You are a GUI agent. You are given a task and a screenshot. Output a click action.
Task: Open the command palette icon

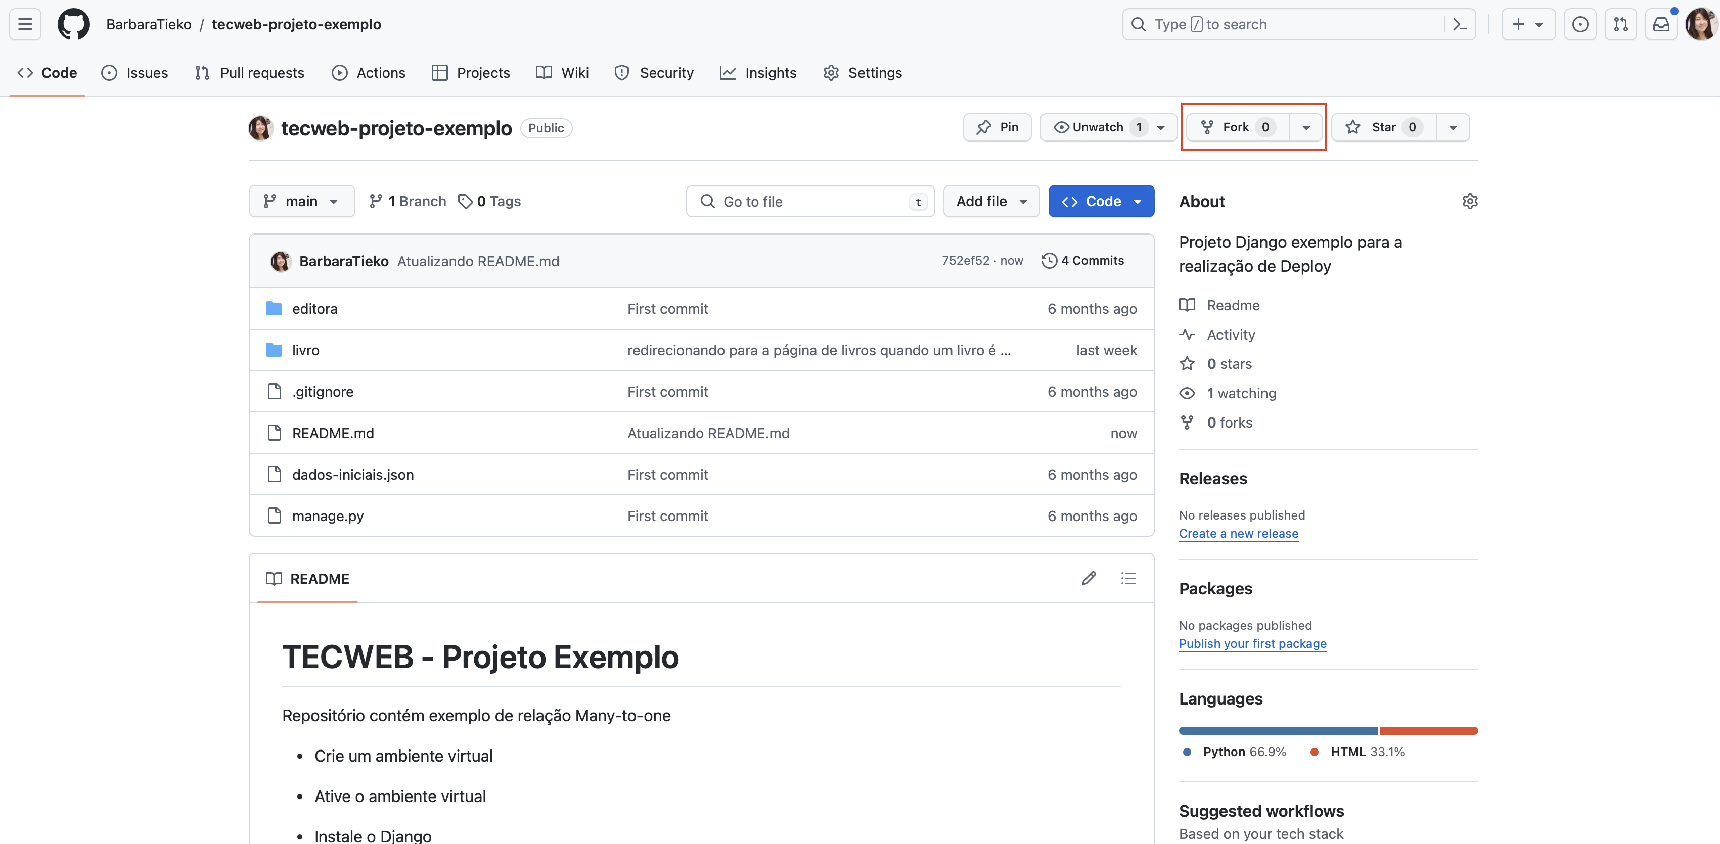point(1460,25)
